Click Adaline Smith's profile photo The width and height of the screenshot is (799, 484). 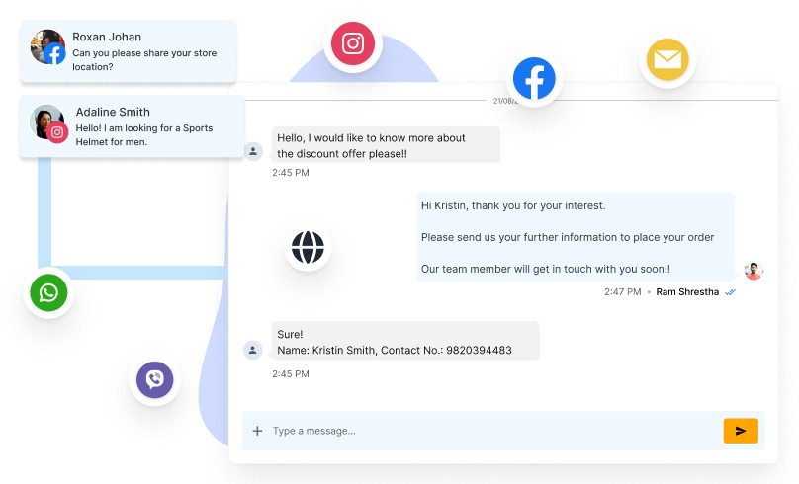[46, 121]
